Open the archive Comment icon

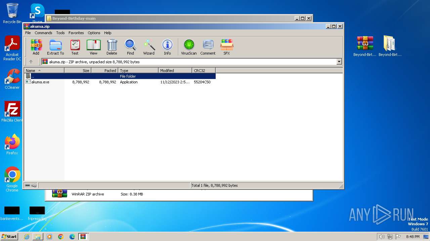[x=208, y=47]
